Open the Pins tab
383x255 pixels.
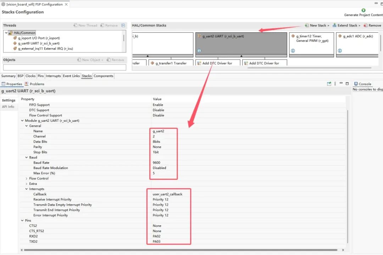coord(40,76)
